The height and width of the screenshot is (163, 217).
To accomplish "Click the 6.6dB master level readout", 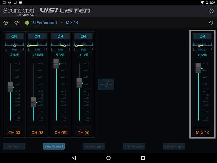I will 203,55.
